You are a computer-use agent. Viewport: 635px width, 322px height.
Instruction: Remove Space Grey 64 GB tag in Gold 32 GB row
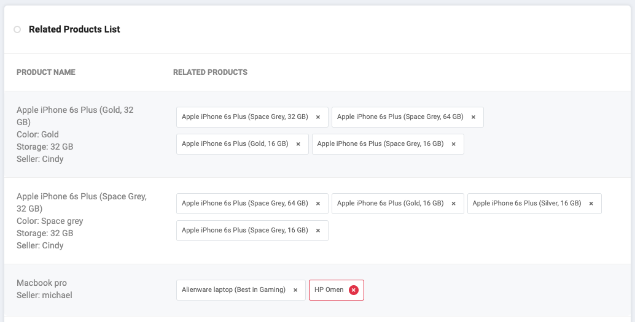coord(473,117)
